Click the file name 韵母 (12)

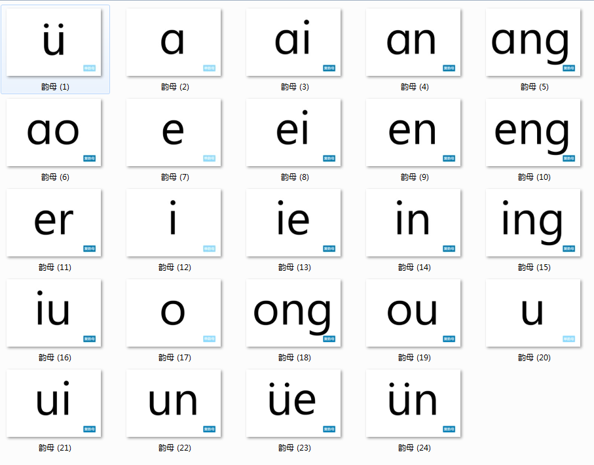[175, 267]
